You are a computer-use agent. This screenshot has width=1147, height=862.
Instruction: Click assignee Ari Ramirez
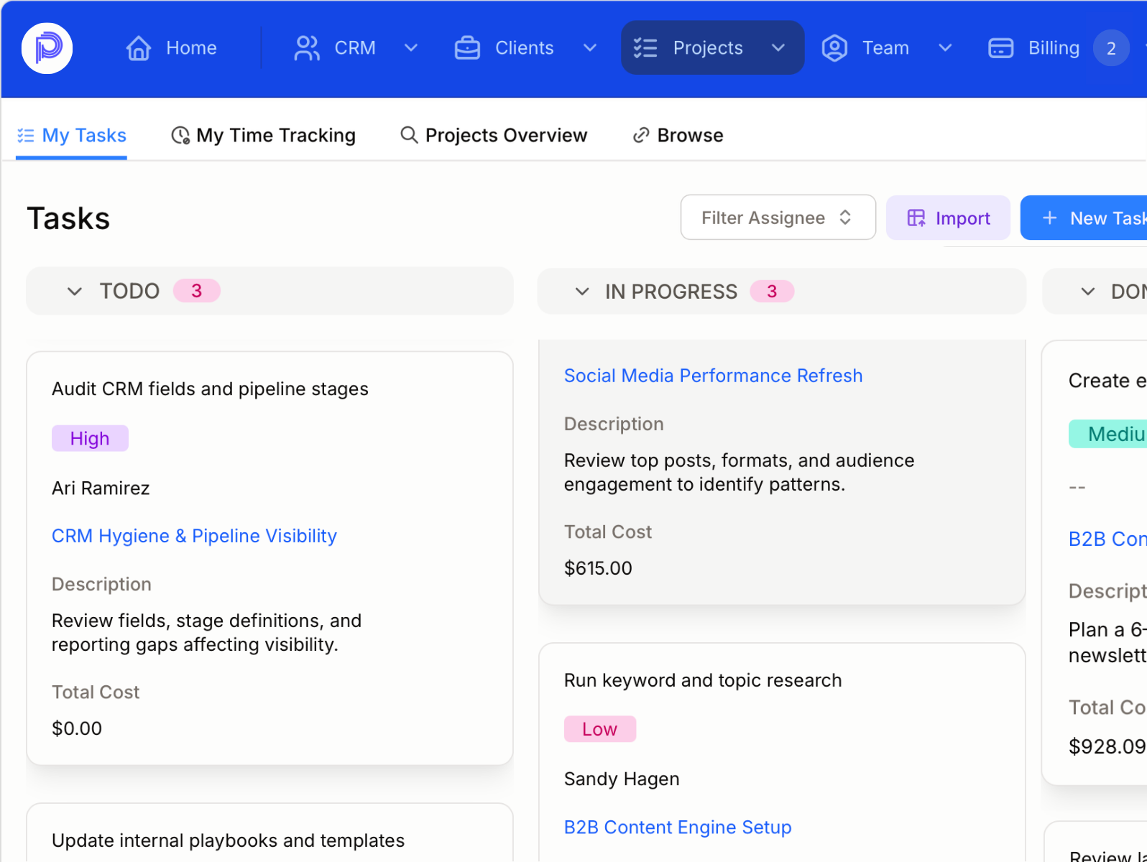pos(101,488)
